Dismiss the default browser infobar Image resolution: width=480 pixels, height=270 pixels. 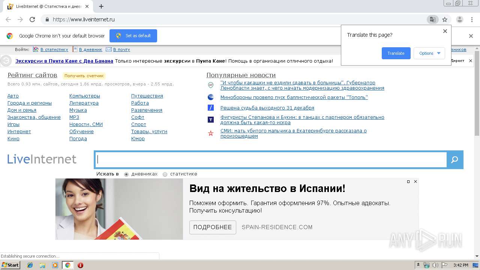tap(471, 36)
